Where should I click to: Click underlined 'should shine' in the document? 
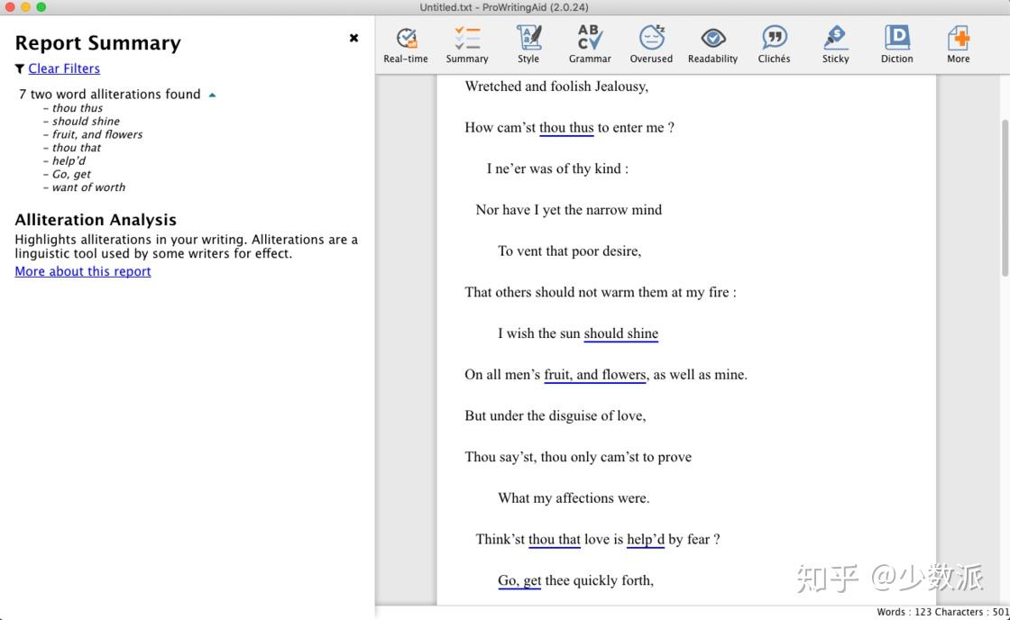tap(621, 333)
